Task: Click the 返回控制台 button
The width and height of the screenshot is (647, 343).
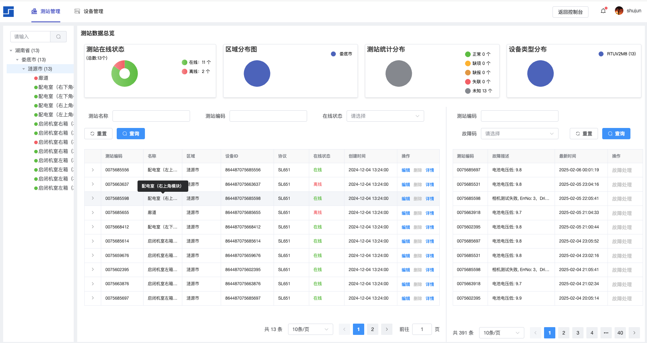Action: tap(570, 12)
